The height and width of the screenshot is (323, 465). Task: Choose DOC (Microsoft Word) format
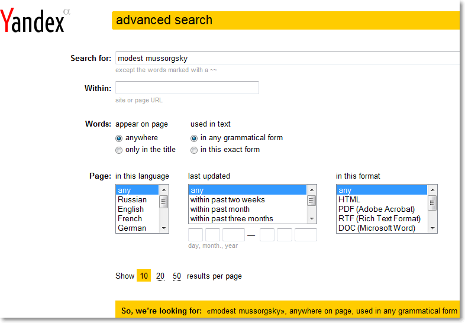376,228
